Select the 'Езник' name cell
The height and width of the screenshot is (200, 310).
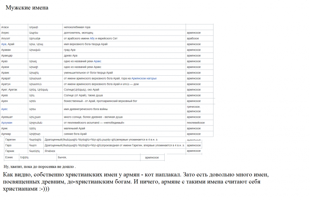[12, 158]
